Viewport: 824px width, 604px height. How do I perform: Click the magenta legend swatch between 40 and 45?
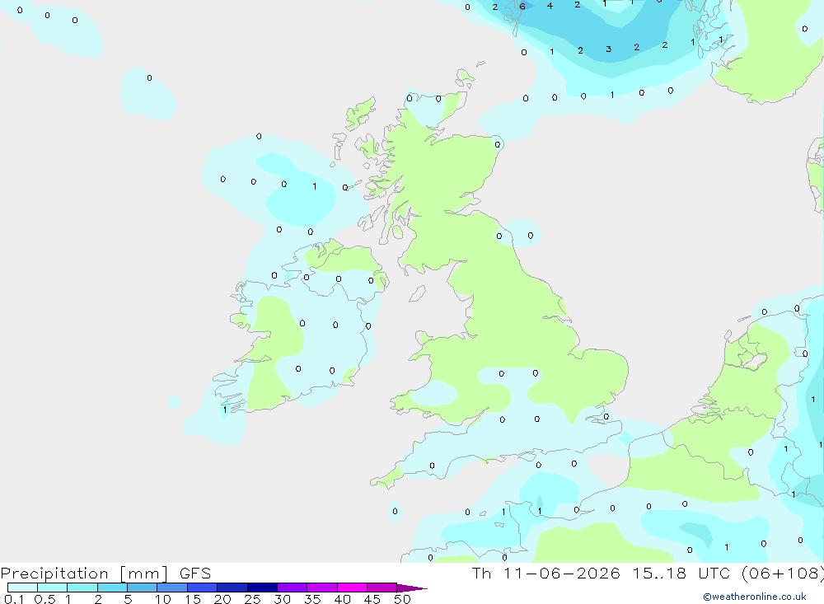(352, 588)
